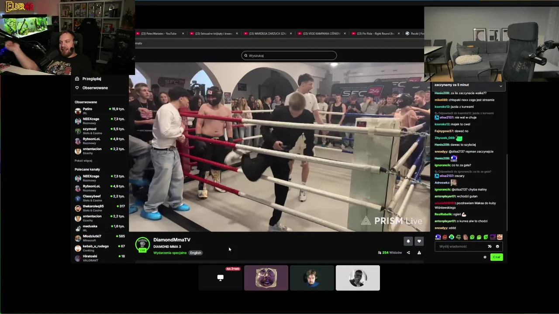Switch to PatecWariatec YouTube tab
559x314 pixels.
pos(159,34)
